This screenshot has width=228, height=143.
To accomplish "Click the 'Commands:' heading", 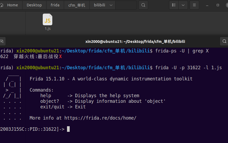I will (42, 90).
